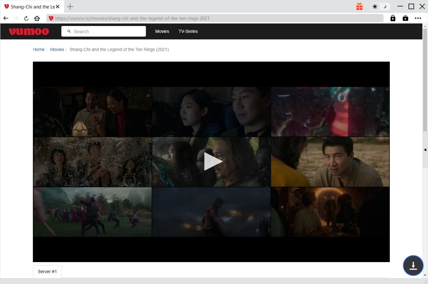Go to browser home page icon

tap(37, 18)
